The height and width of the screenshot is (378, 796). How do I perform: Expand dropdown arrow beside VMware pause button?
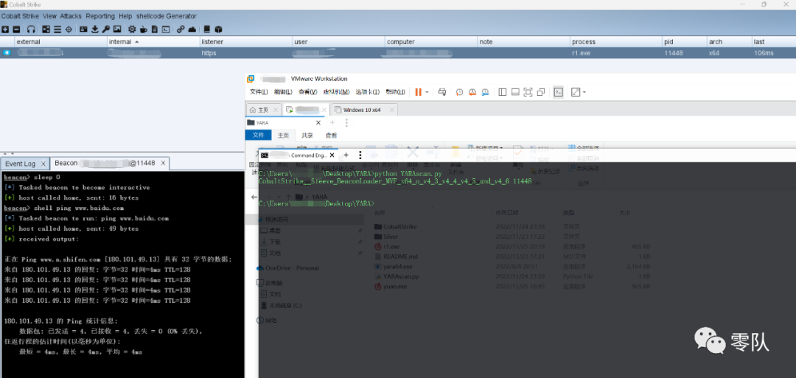427,92
